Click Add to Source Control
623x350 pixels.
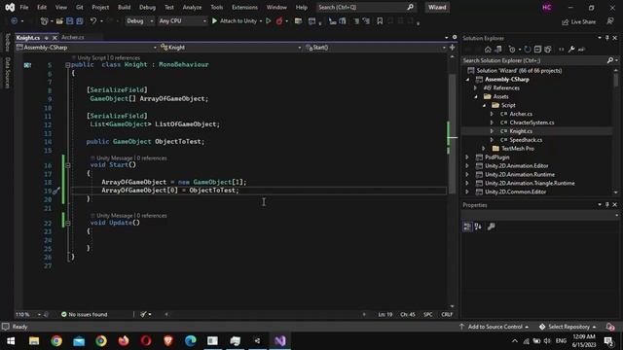pyautogui.click(x=495, y=327)
